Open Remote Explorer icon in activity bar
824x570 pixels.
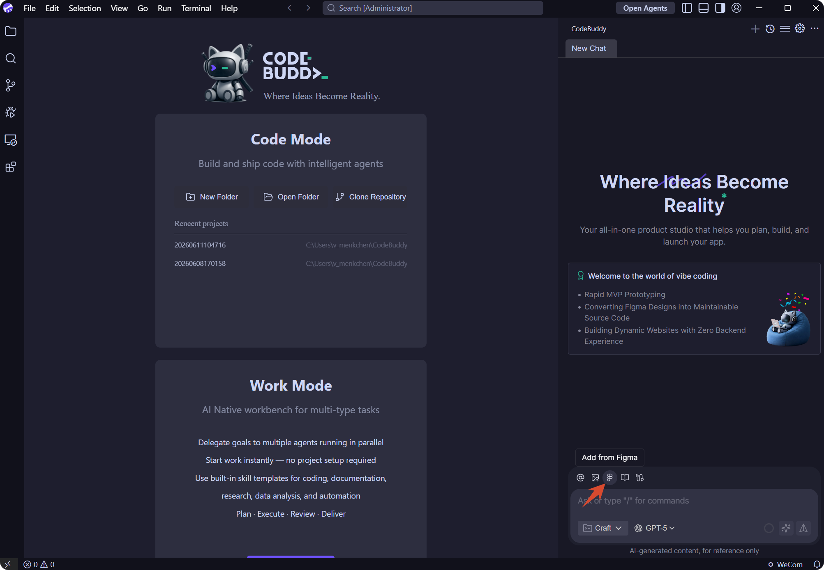point(11,140)
